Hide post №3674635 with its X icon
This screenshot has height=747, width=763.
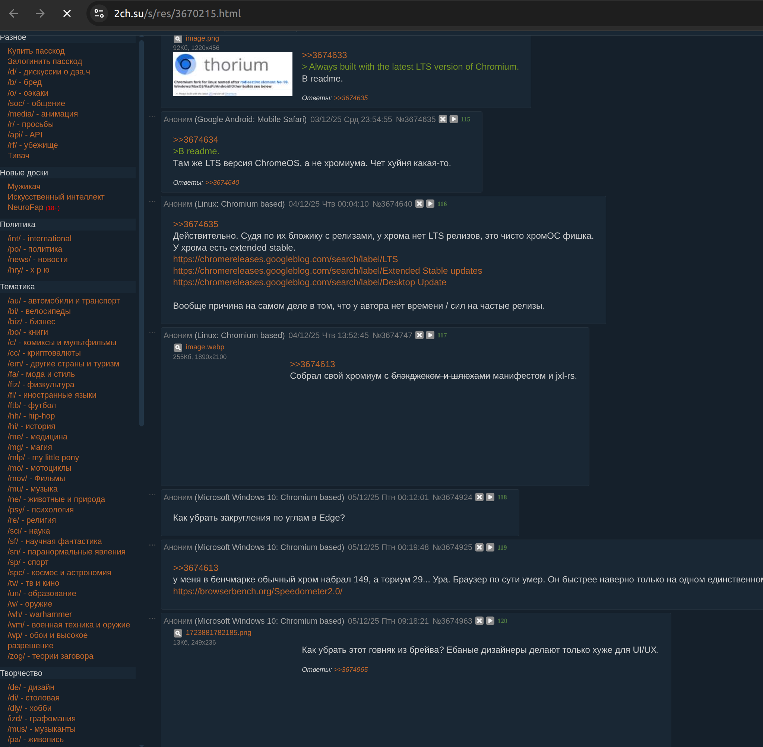pyautogui.click(x=443, y=119)
